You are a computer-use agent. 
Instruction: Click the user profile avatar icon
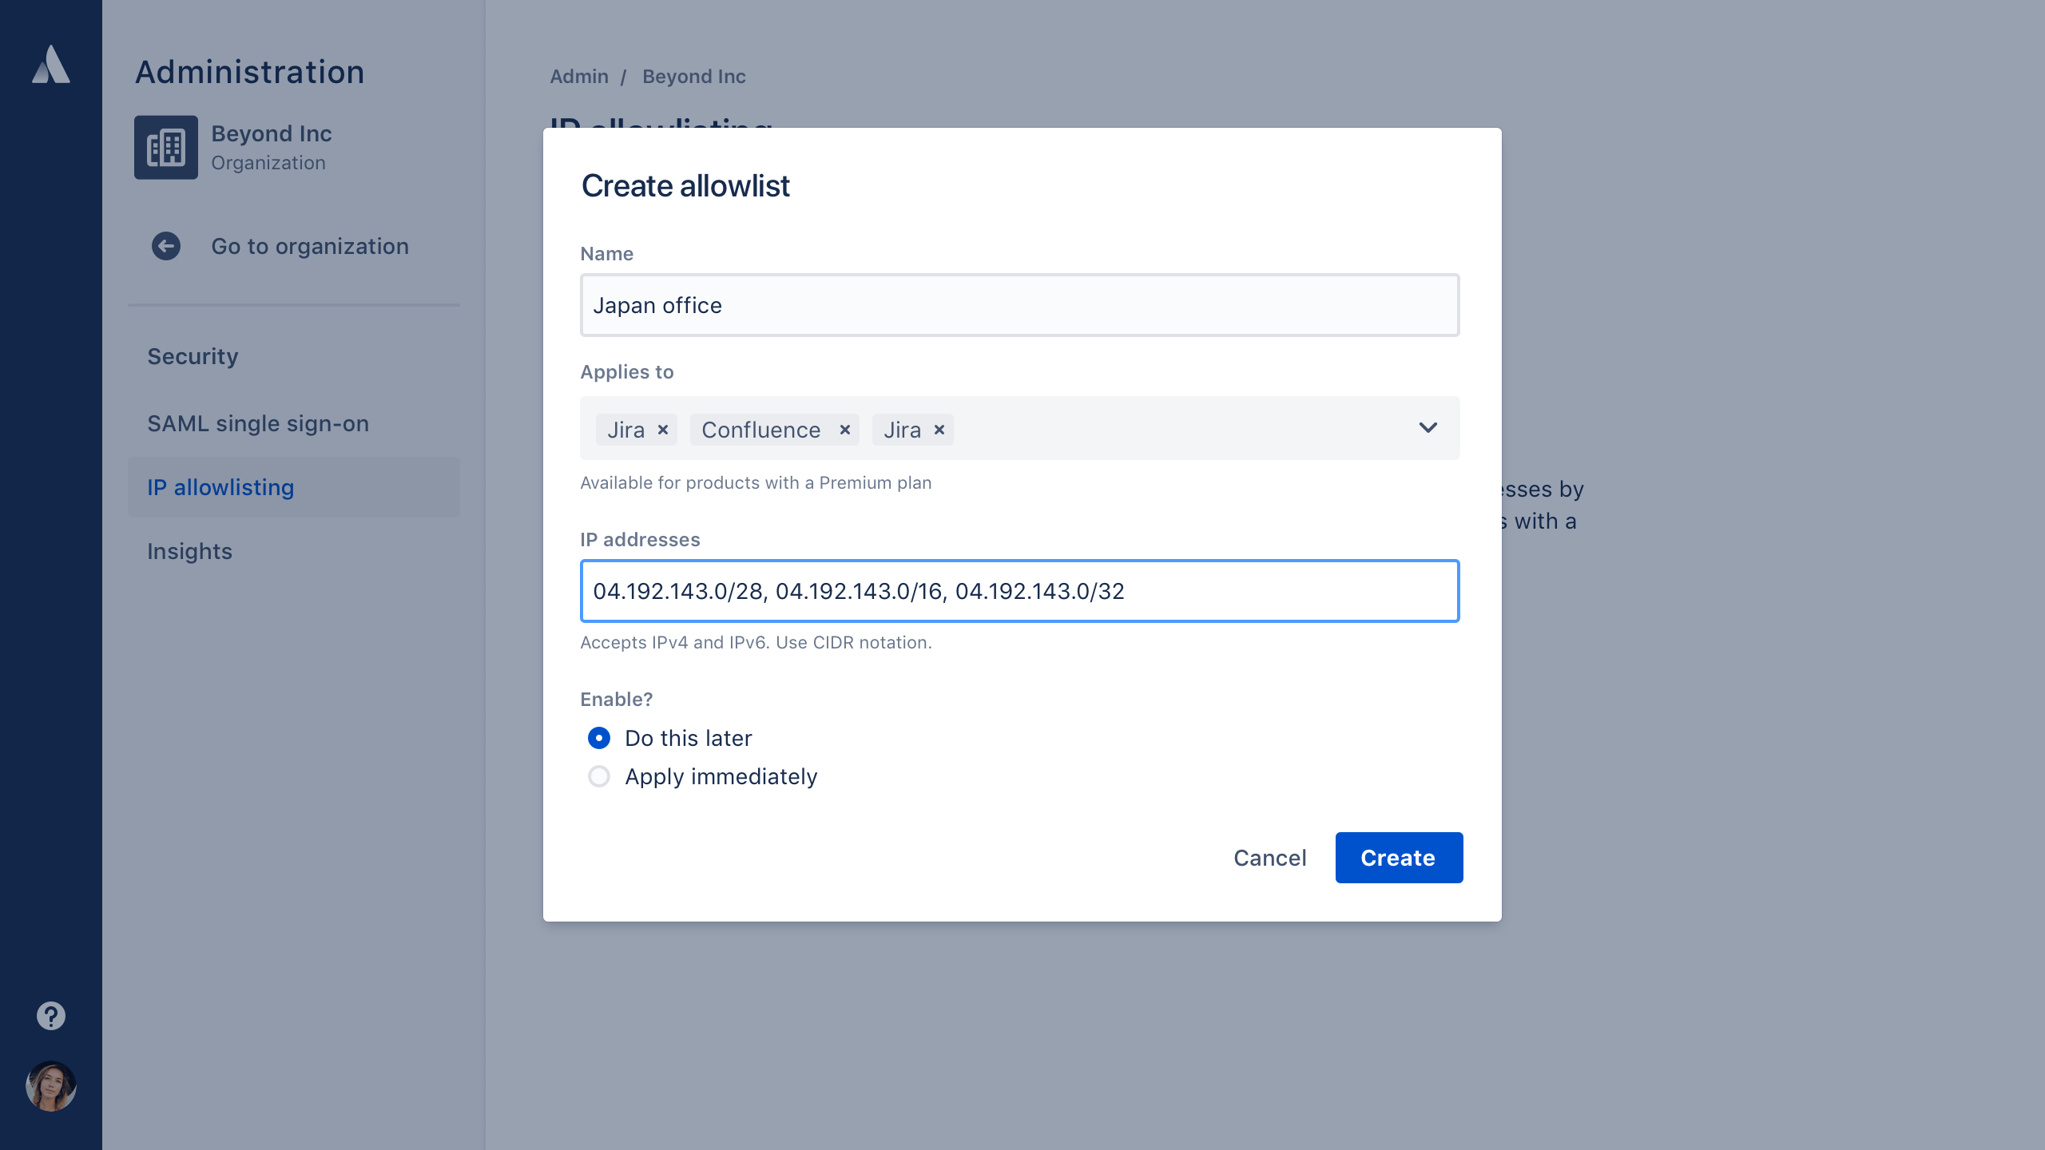(x=50, y=1087)
